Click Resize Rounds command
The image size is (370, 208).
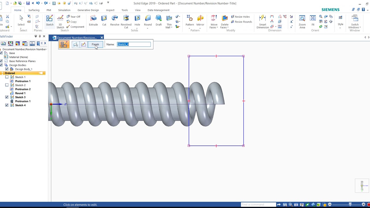(x=241, y=22)
